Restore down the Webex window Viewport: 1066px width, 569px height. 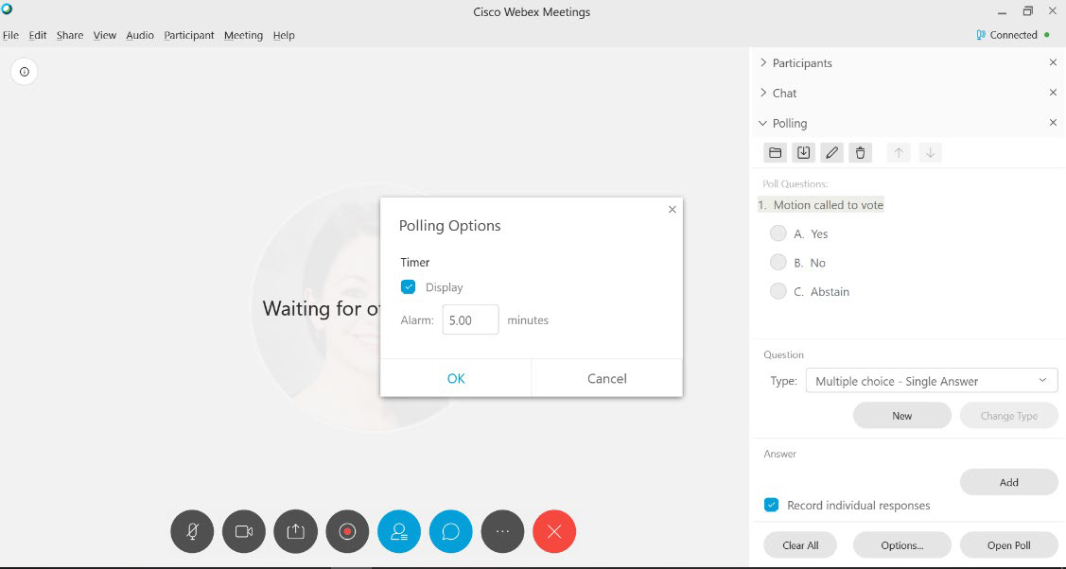click(1027, 11)
